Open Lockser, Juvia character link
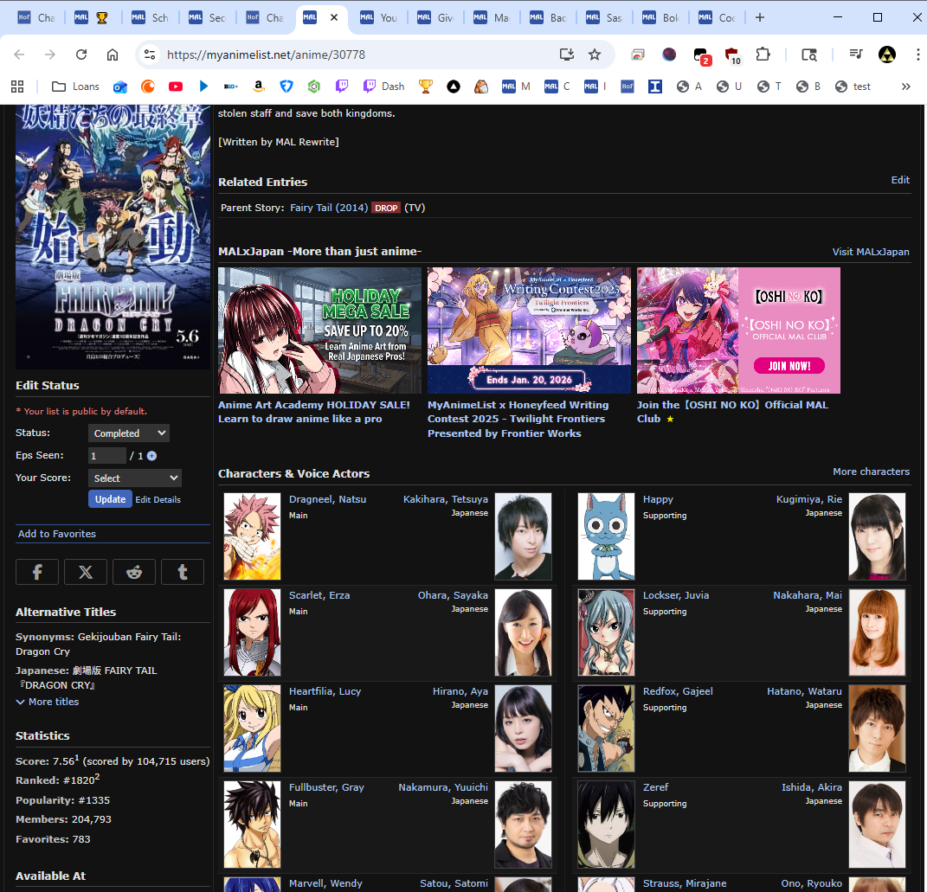The width and height of the screenshot is (927, 892). pos(676,595)
